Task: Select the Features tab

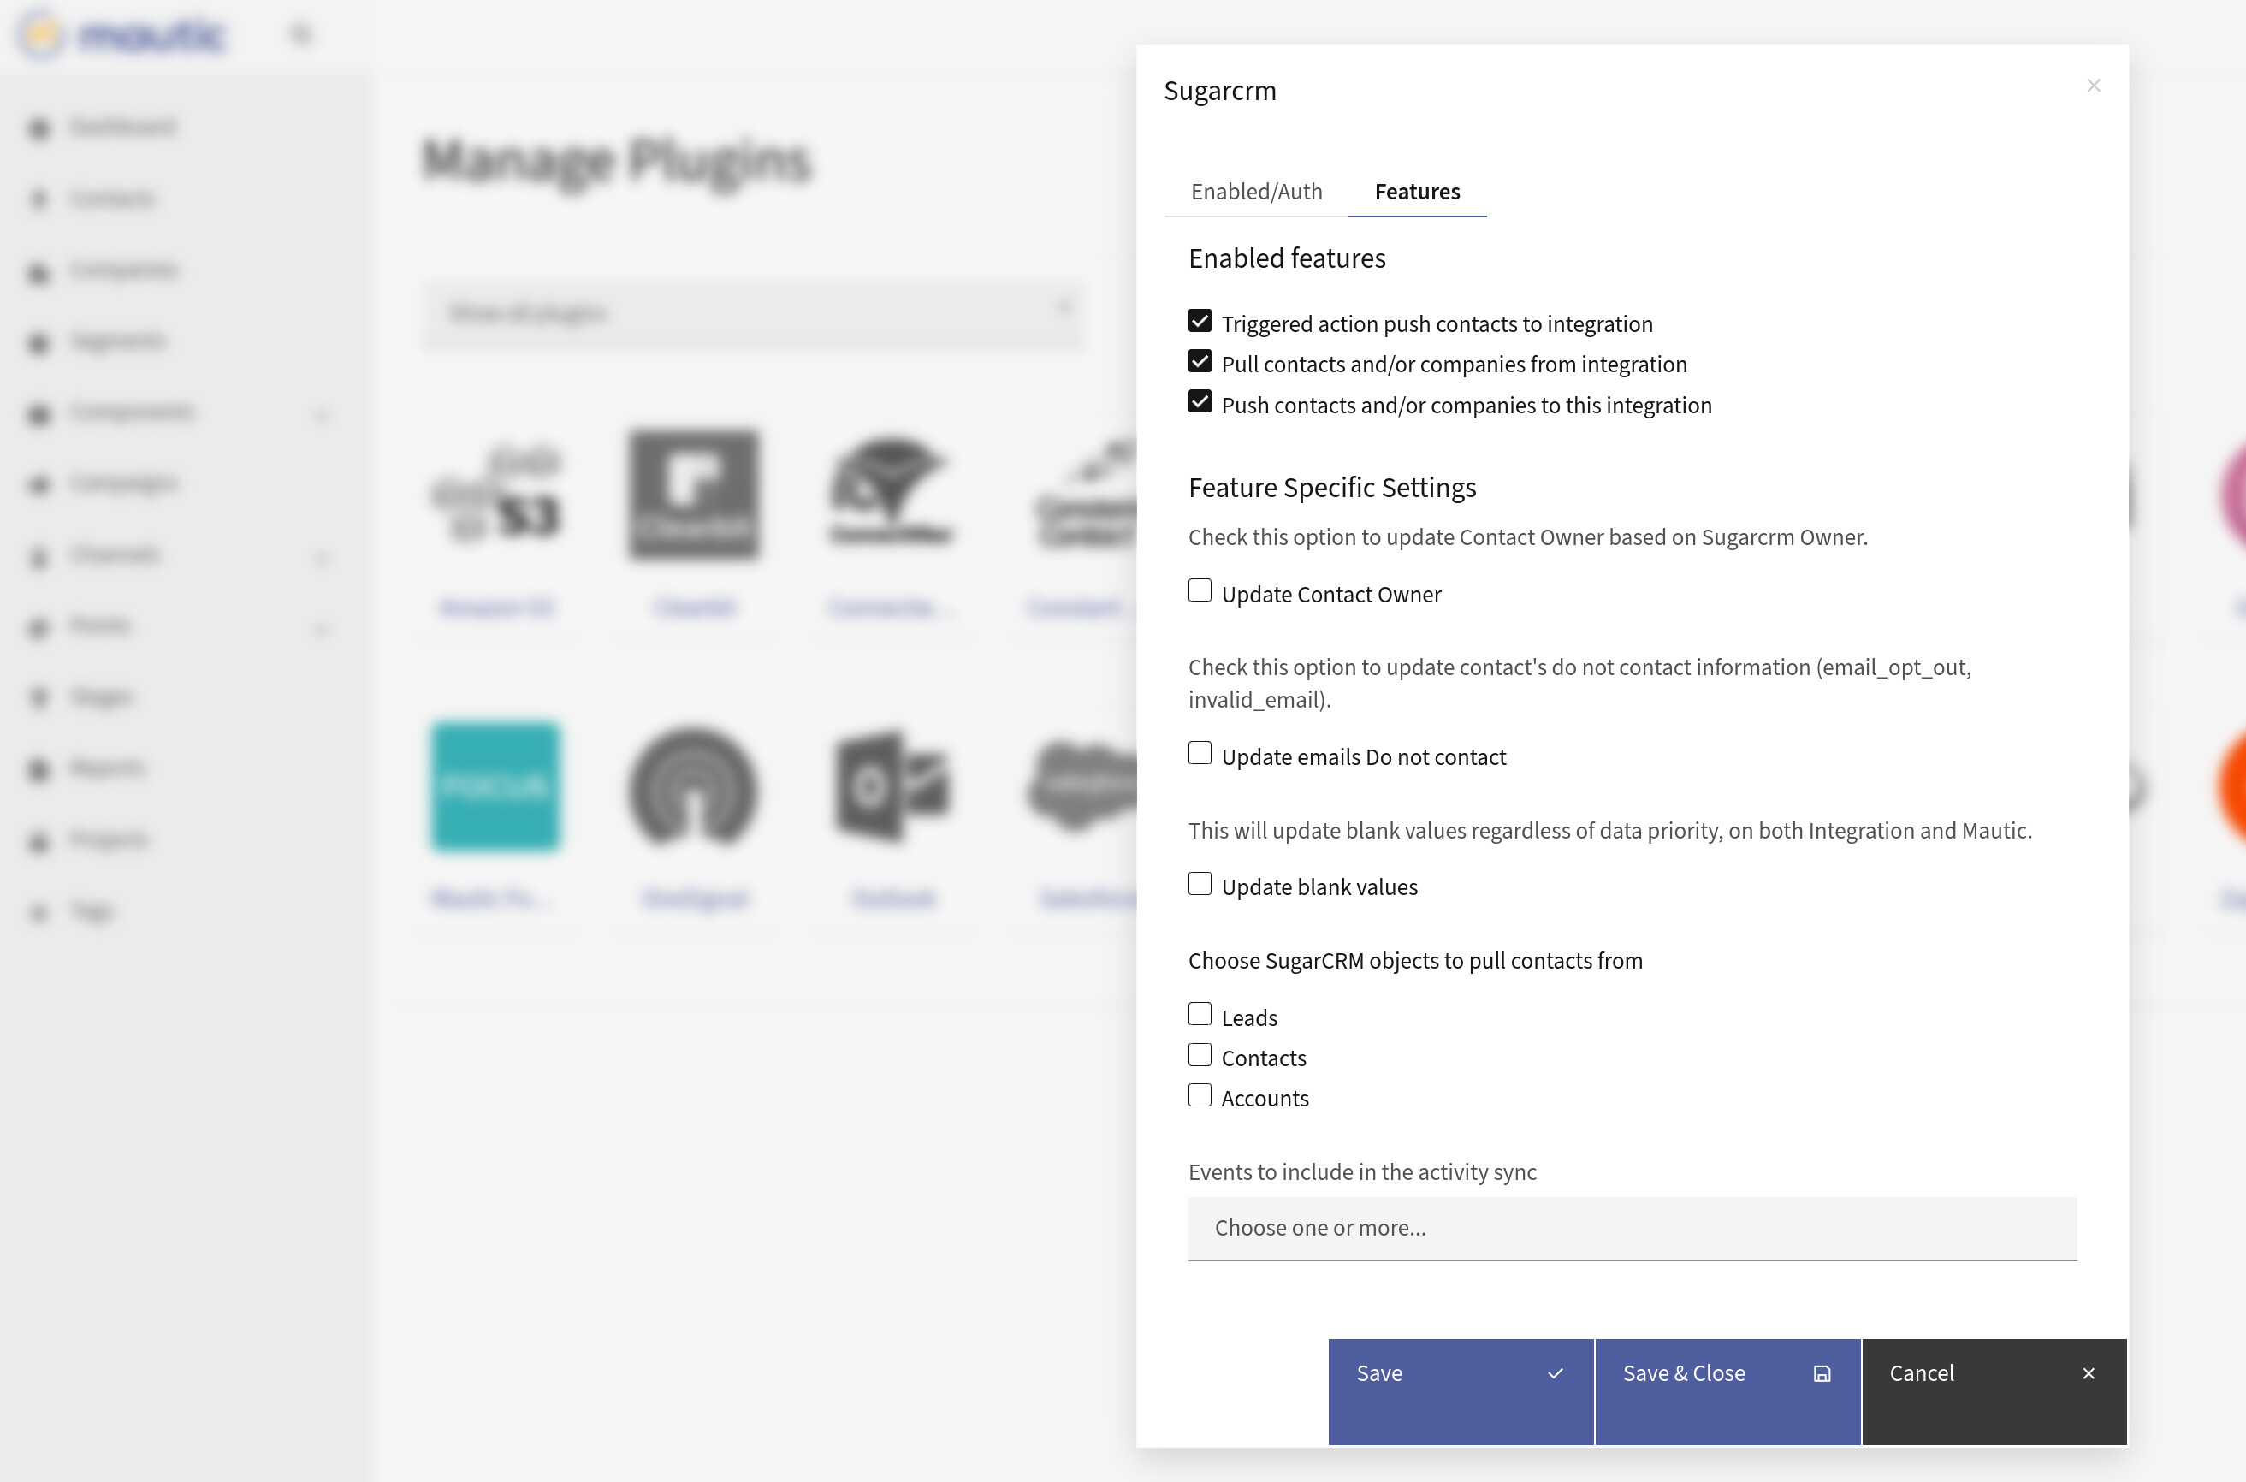Action: point(1416,192)
